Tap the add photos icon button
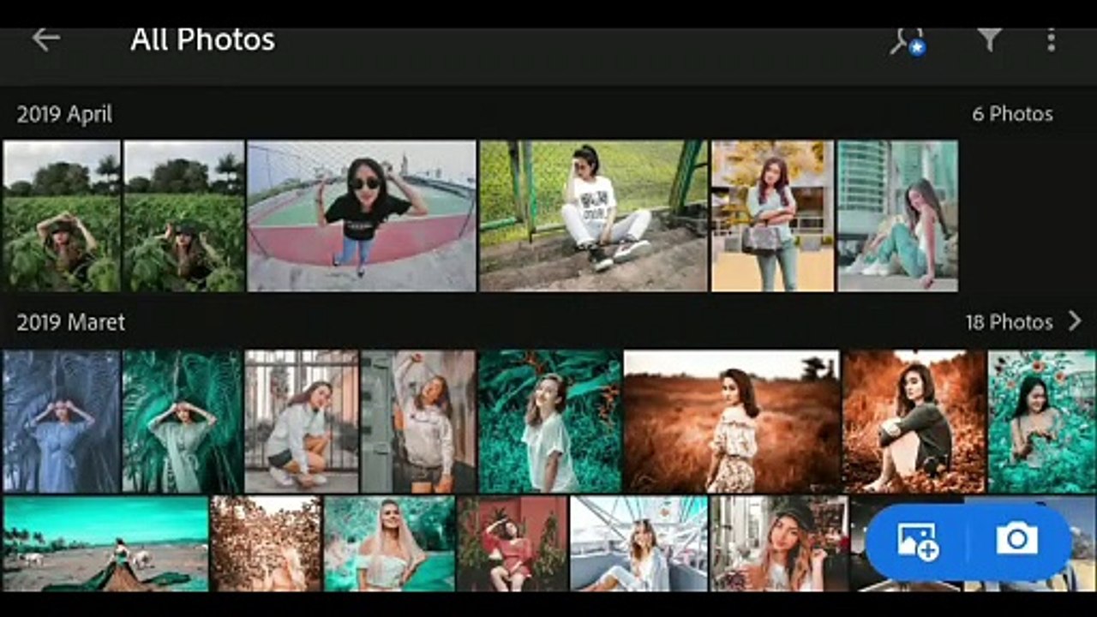Viewport: 1097px width, 617px height. [917, 541]
